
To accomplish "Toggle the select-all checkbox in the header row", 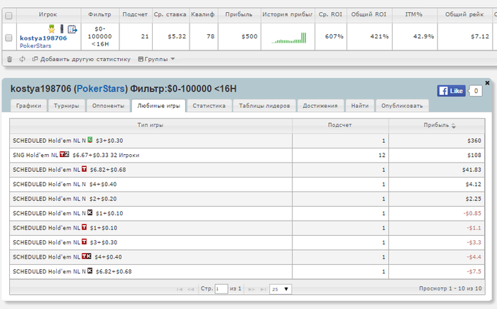I will [x=9, y=16].
